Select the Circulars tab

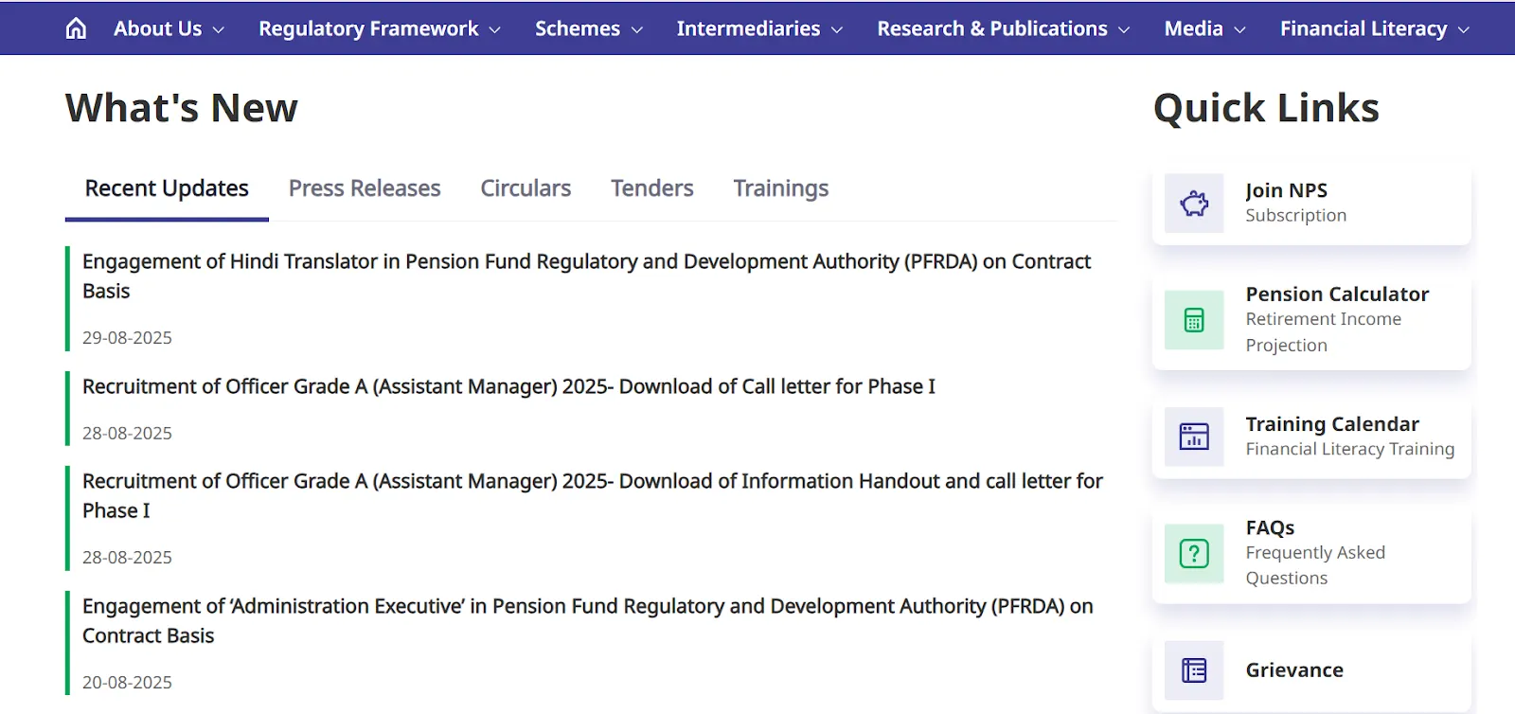pyautogui.click(x=525, y=187)
